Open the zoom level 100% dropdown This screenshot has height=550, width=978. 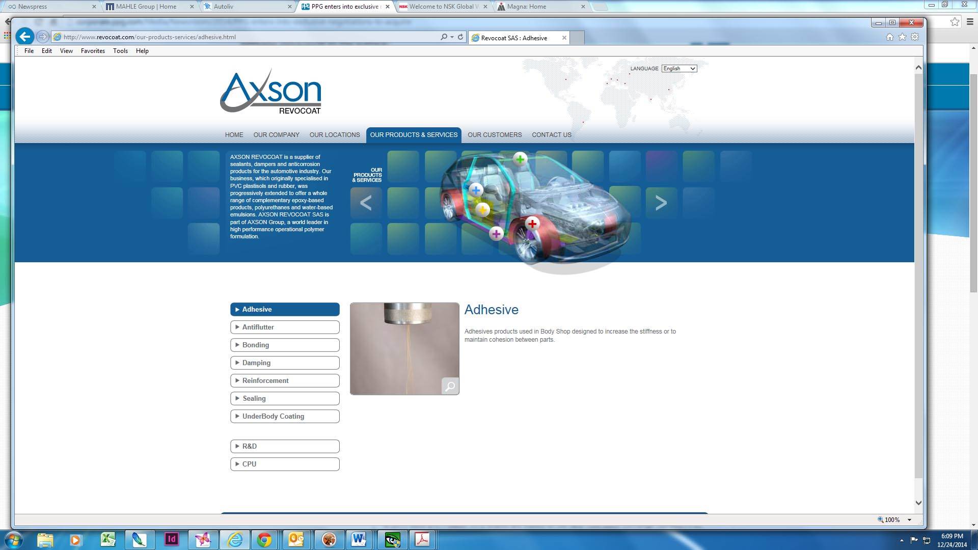click(x=909, y=519)
